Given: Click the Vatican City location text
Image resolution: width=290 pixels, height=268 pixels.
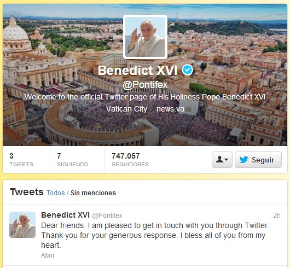Looking at the screenshot, I should (x=127, y=109).
